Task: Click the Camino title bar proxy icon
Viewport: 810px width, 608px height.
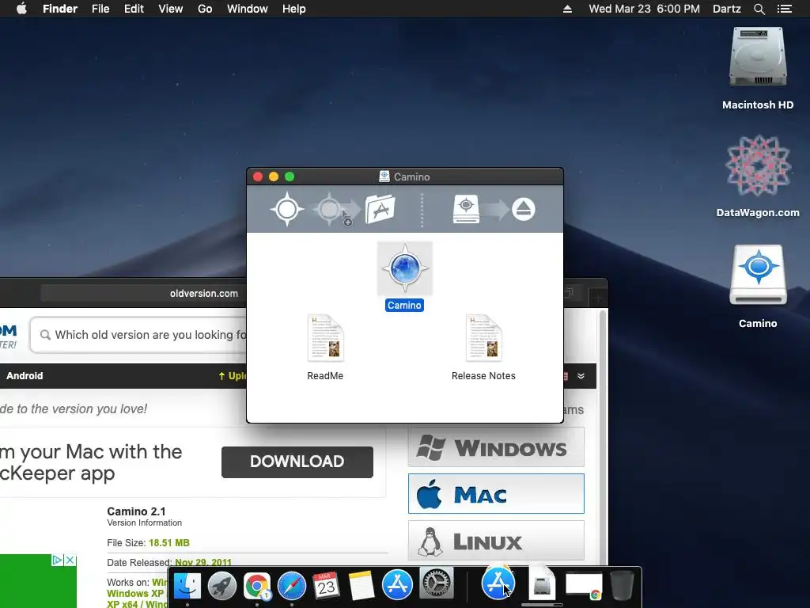Action: (384, 177)
